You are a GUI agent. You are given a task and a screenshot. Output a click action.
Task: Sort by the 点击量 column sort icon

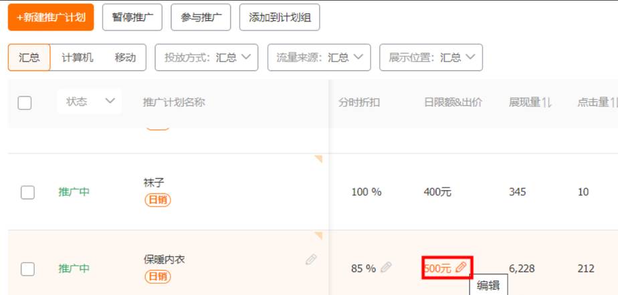[614, 102]
